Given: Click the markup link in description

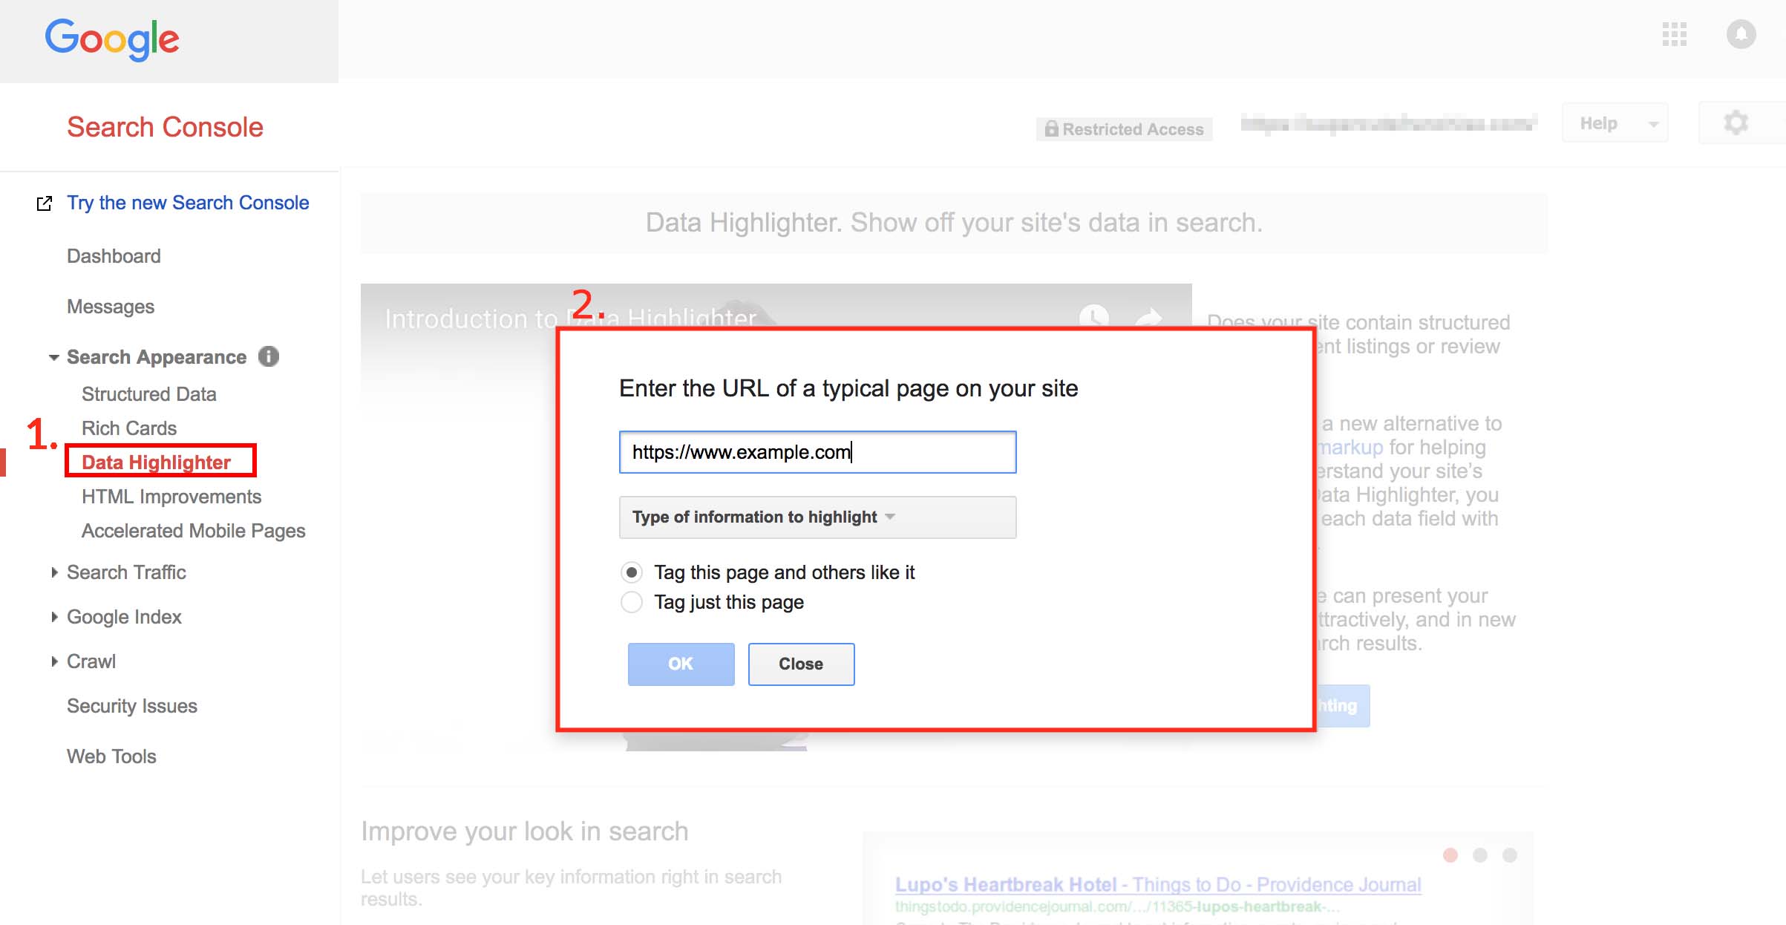Looking at the screenshot, I should [1351, 447].
